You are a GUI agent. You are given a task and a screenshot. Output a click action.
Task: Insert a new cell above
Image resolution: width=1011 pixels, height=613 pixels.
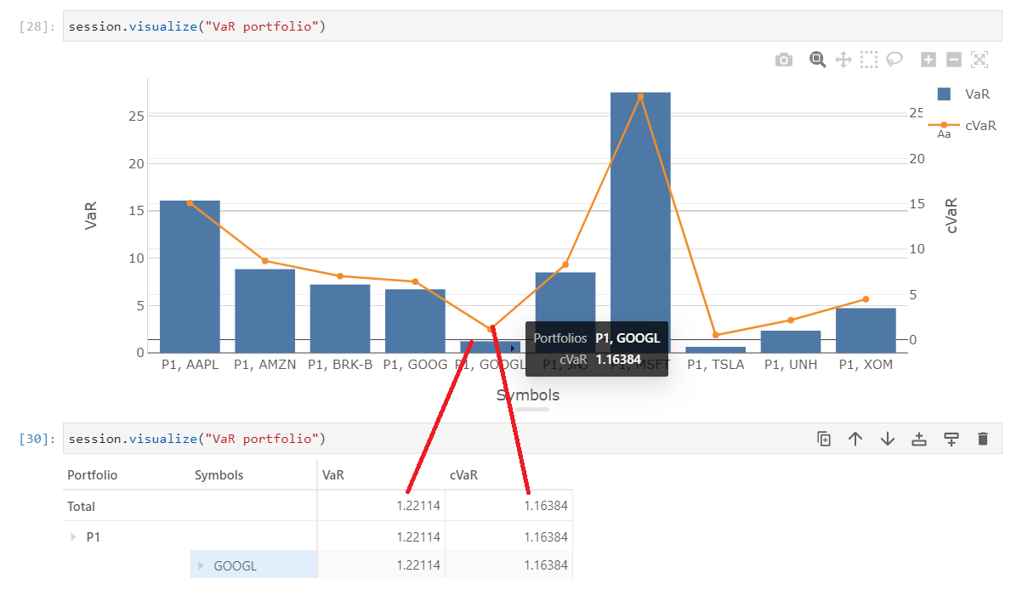[x=918, y=439]
